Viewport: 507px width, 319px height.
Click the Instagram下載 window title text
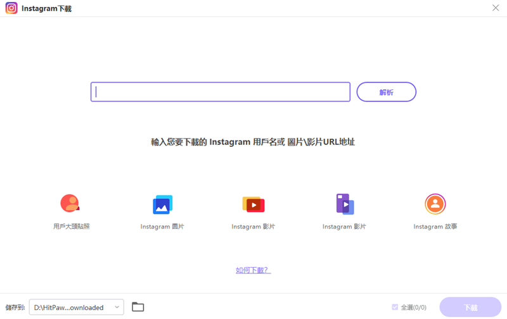click(46, 8)
